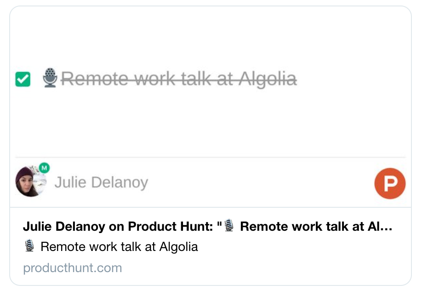422x296 pixels.
Task: Click the empty space in the author row
Action: [x=261, y=183]
